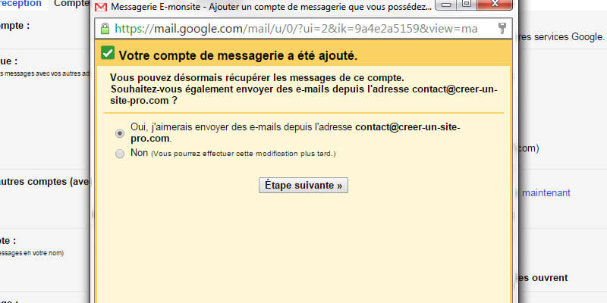Click the Gmail icon in popup title bar
This screenshot has height=303, width=607.
[101, 7]
